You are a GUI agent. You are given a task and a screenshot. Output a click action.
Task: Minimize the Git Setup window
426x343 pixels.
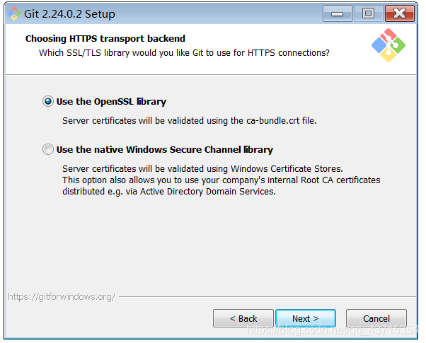(338, 13)
